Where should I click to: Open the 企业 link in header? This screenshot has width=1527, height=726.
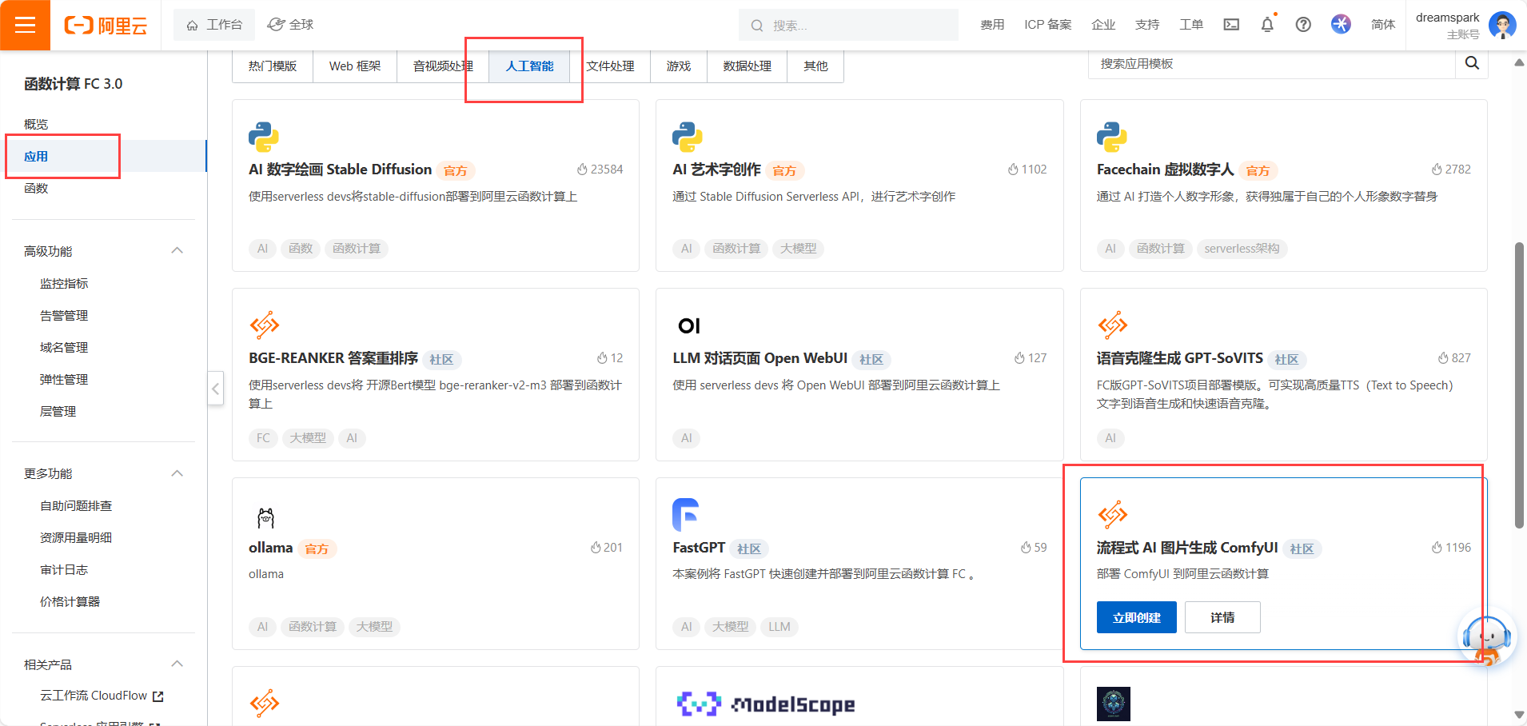tap(1103, 25)
